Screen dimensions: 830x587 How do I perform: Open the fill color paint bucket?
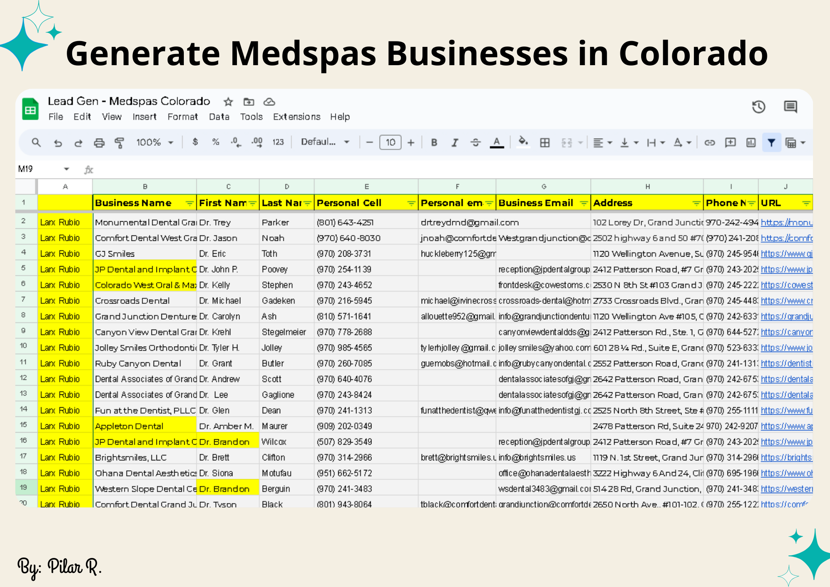pos(523,142)
